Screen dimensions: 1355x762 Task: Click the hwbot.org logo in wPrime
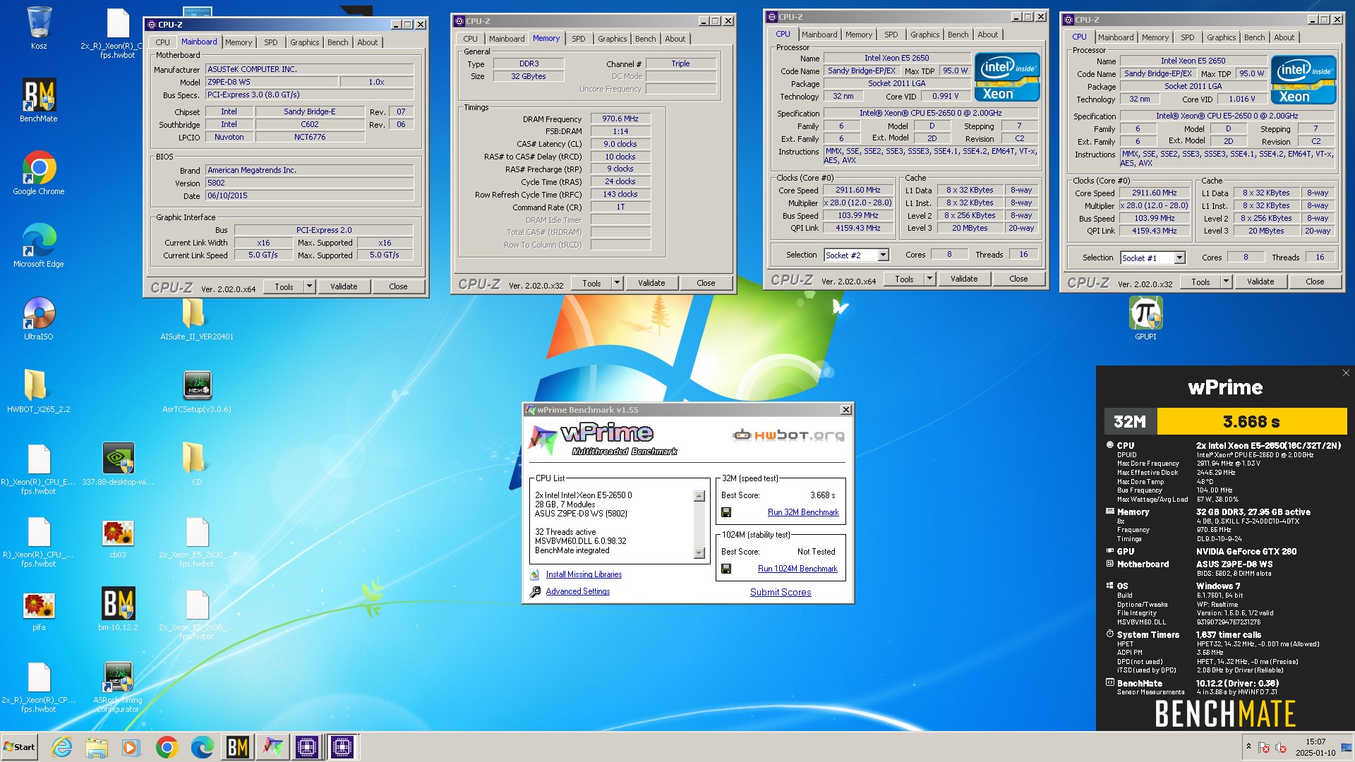pyautogui.click(x=789, y=435)
